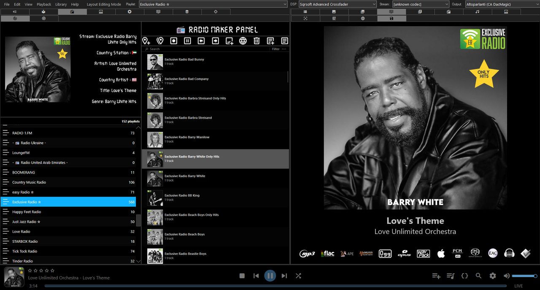Image resolution: width=540 pixels, height=290 pixels.
Task: Open the three-dots menu next to Filter
Action: tap(284, 49)
